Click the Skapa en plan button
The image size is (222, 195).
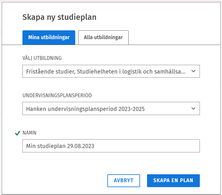click(x=173, y=180)
